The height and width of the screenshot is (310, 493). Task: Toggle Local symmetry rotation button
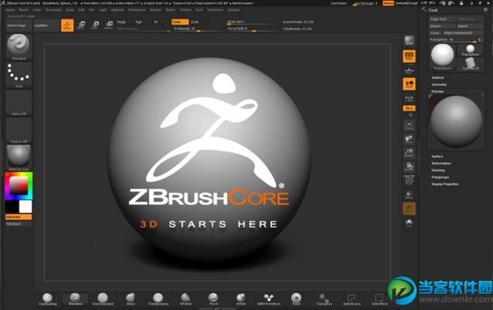pos(409,84)
